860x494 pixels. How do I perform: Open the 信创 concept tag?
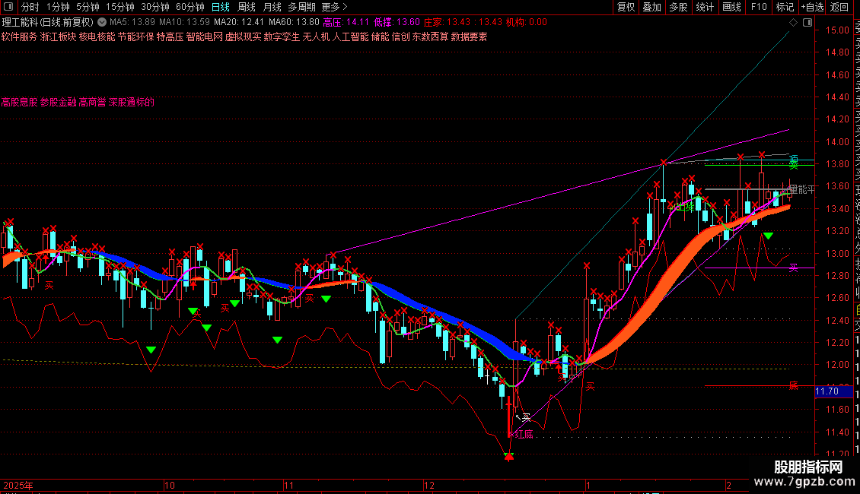[x=401, y=36]
